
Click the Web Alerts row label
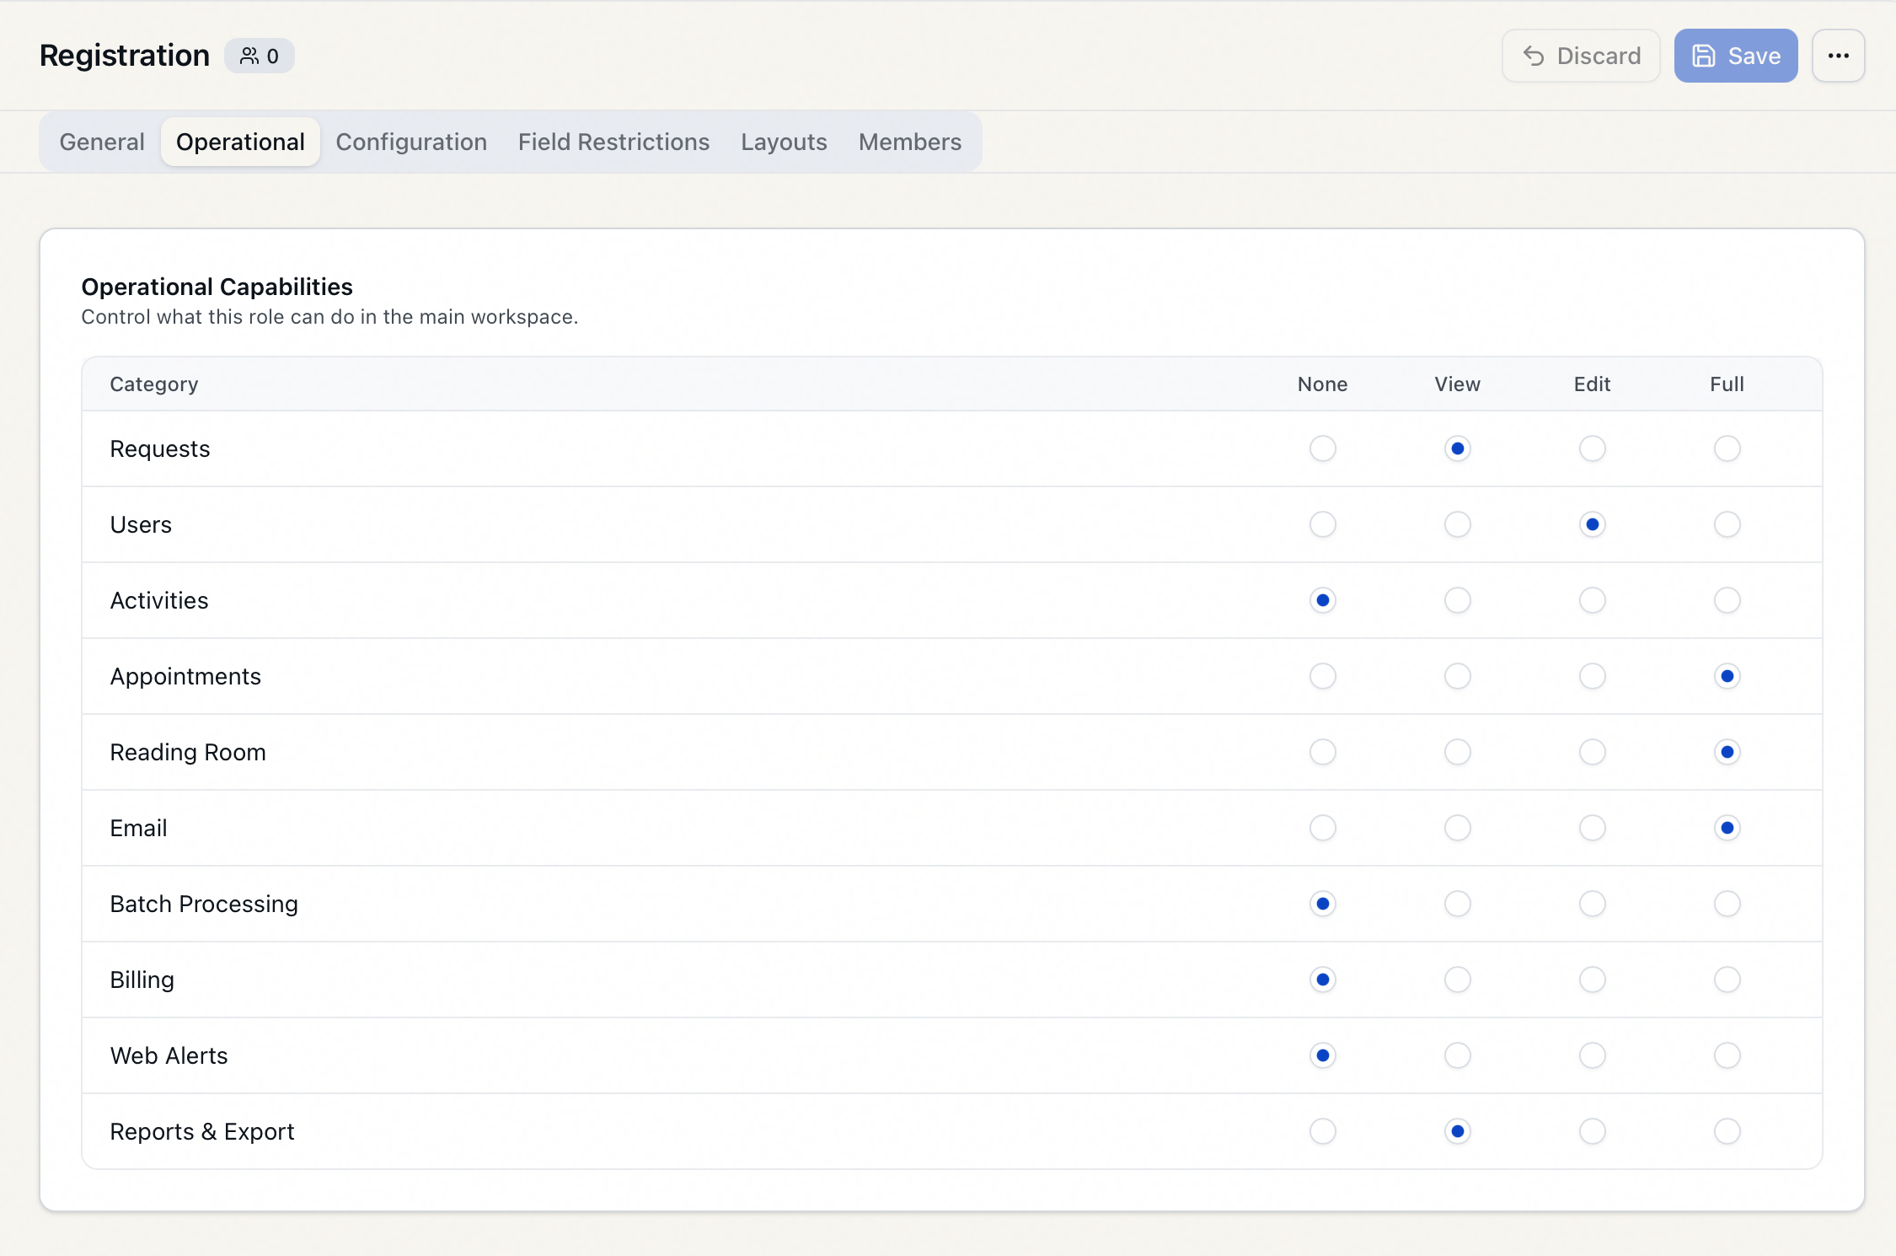tap(169, 1055)
